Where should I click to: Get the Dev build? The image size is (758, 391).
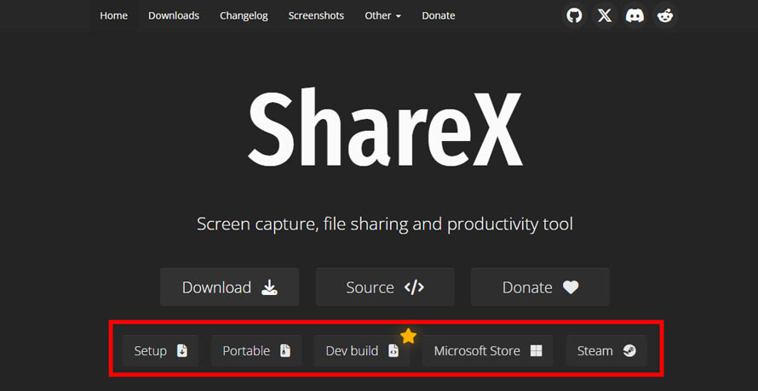[x=362, y=351]
